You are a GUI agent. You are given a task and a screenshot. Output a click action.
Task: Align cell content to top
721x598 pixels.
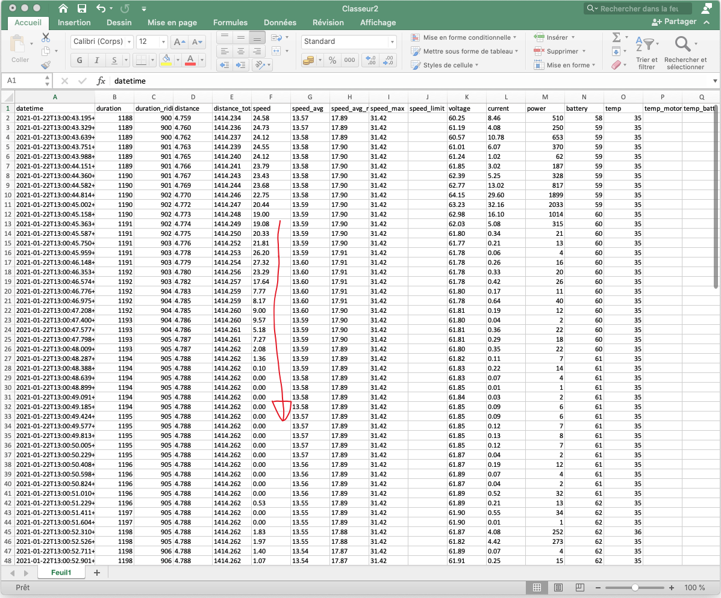pyautogui.click(x=225, y=37)
